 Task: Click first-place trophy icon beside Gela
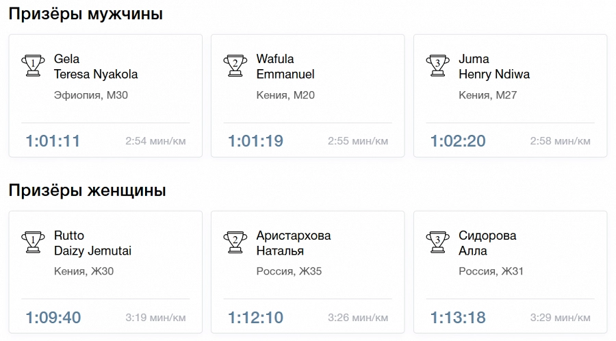coord(33,66)
